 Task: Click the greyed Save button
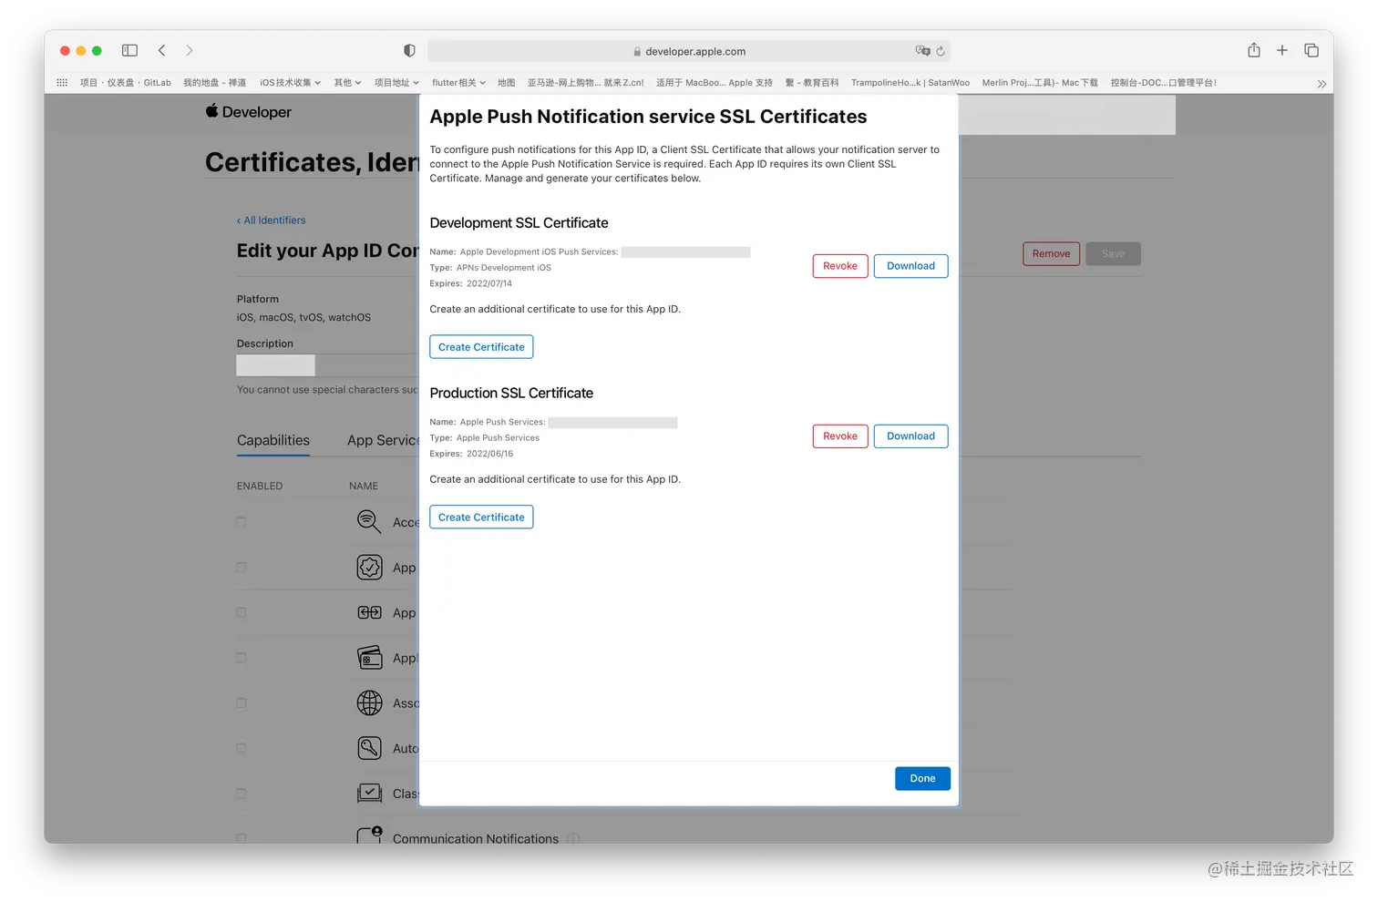(1113, 253)
